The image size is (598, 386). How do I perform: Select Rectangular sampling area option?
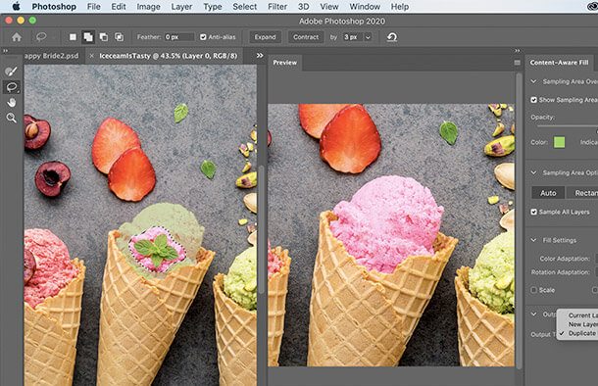(x=582, y=193)
